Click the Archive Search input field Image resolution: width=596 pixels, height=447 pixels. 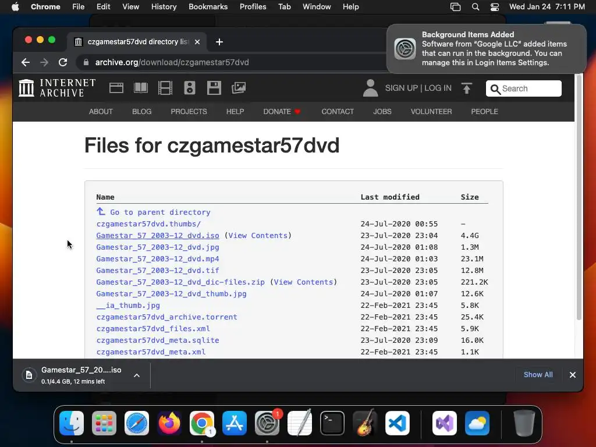click(x=523, y=88)
